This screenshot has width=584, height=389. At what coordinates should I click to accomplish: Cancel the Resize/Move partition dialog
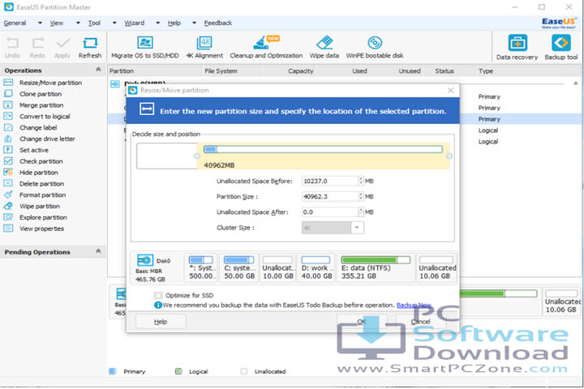click(421, 322)
